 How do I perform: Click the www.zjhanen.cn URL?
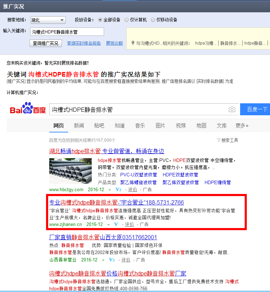[x=65, y=225]
